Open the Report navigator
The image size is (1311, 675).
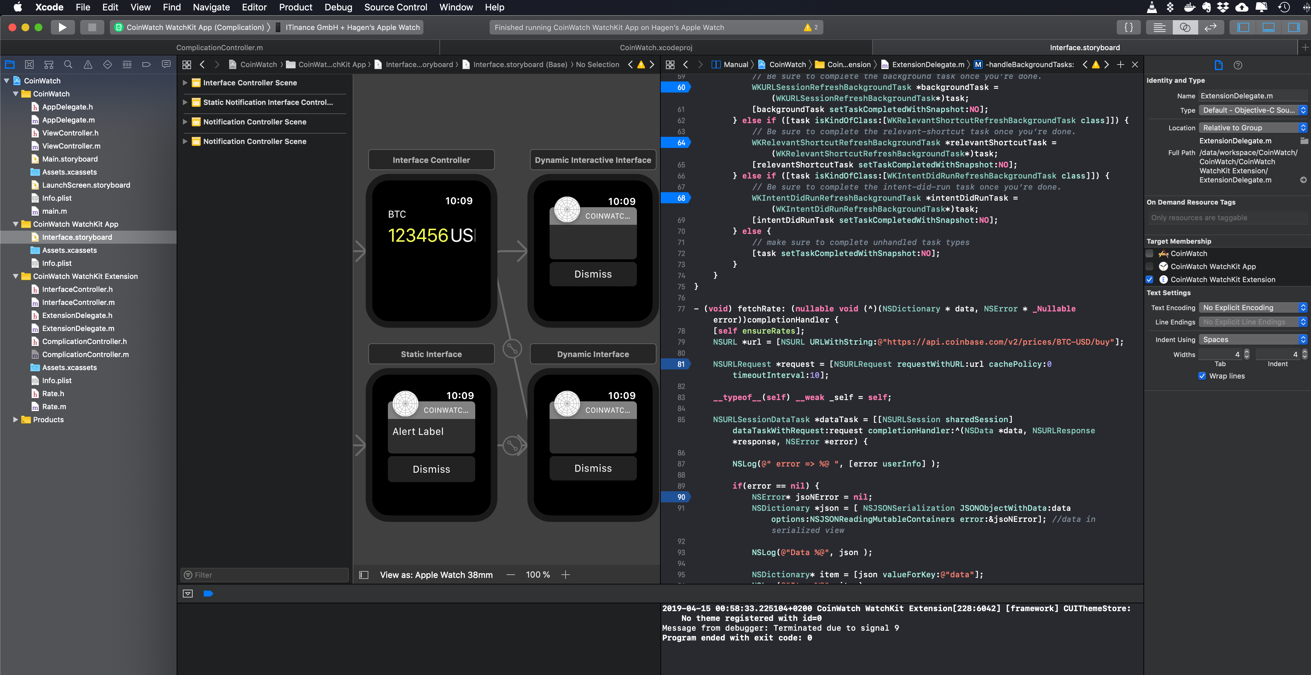tap(166, 65)
